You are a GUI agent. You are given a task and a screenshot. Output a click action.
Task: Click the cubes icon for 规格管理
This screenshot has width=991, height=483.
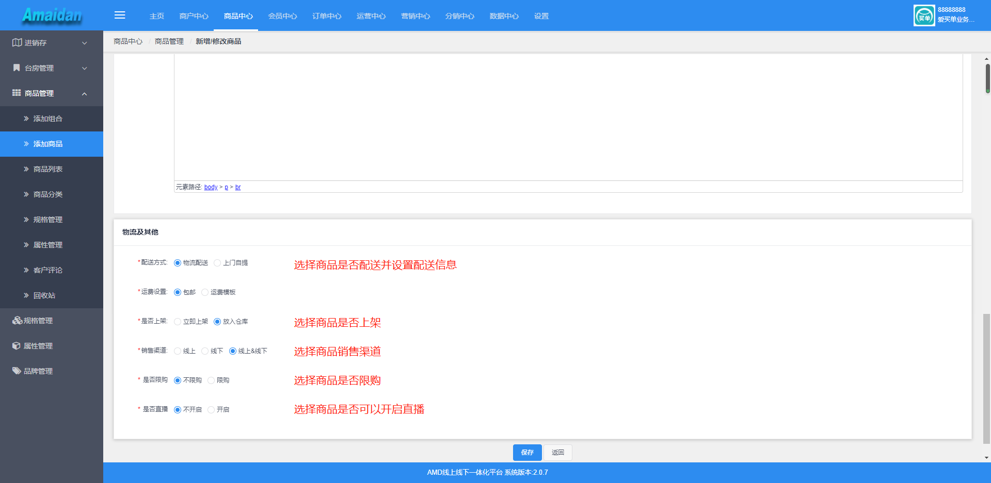(17, 321)
